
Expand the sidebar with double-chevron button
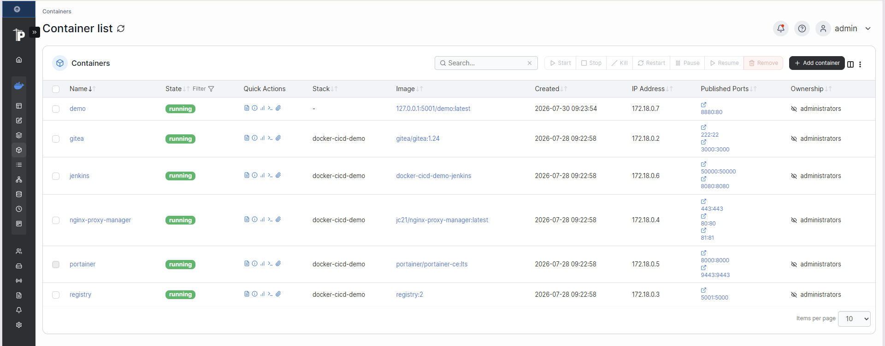click(x=35, y=32)
